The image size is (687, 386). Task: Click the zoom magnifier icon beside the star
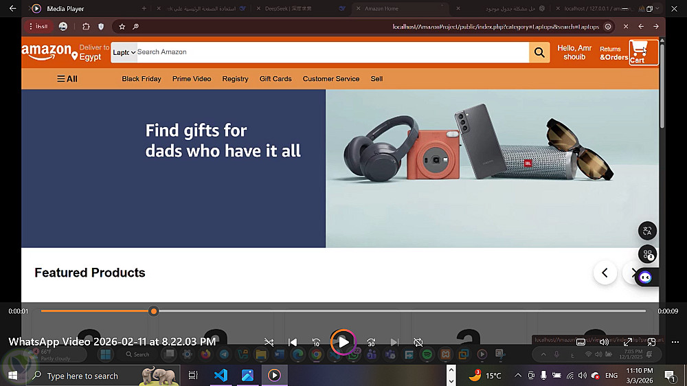click(136, 27)
